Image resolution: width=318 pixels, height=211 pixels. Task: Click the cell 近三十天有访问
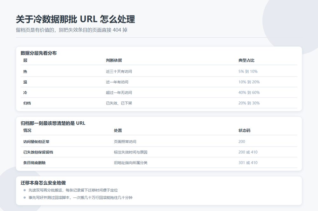(x=119, y=71)
